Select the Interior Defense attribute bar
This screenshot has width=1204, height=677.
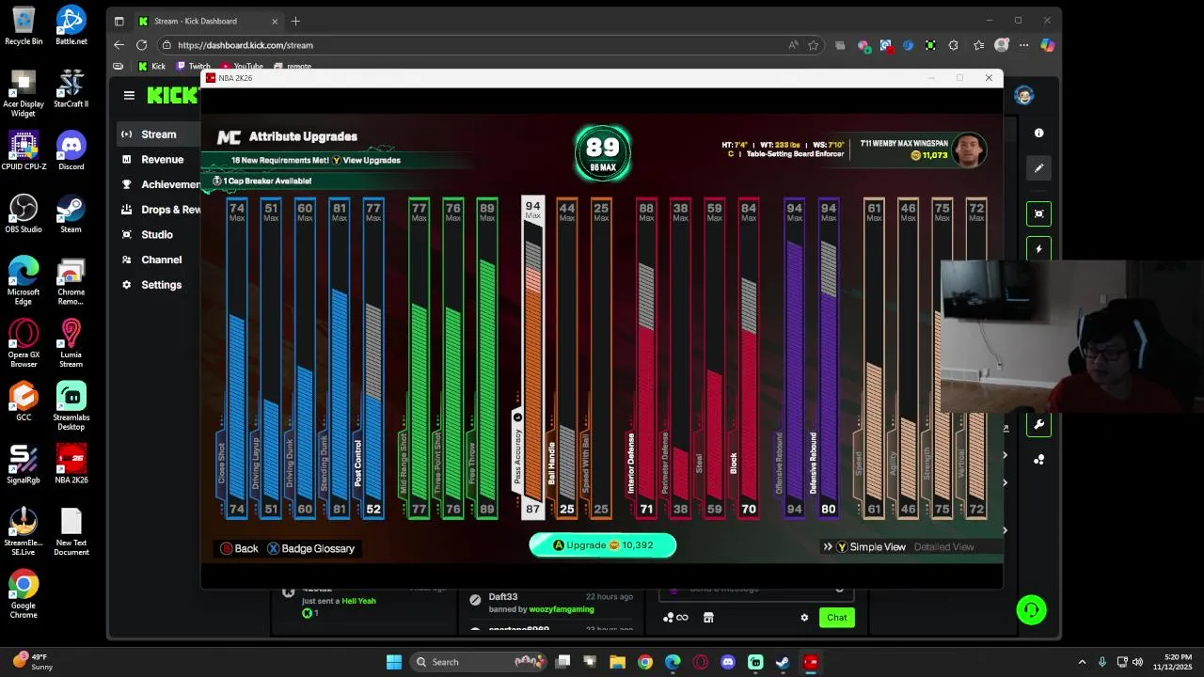[645, 357]
